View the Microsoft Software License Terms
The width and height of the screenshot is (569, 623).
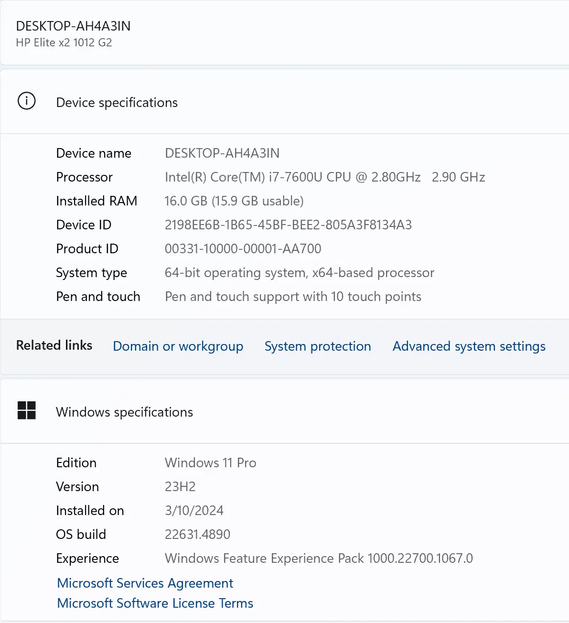point(155,603)
